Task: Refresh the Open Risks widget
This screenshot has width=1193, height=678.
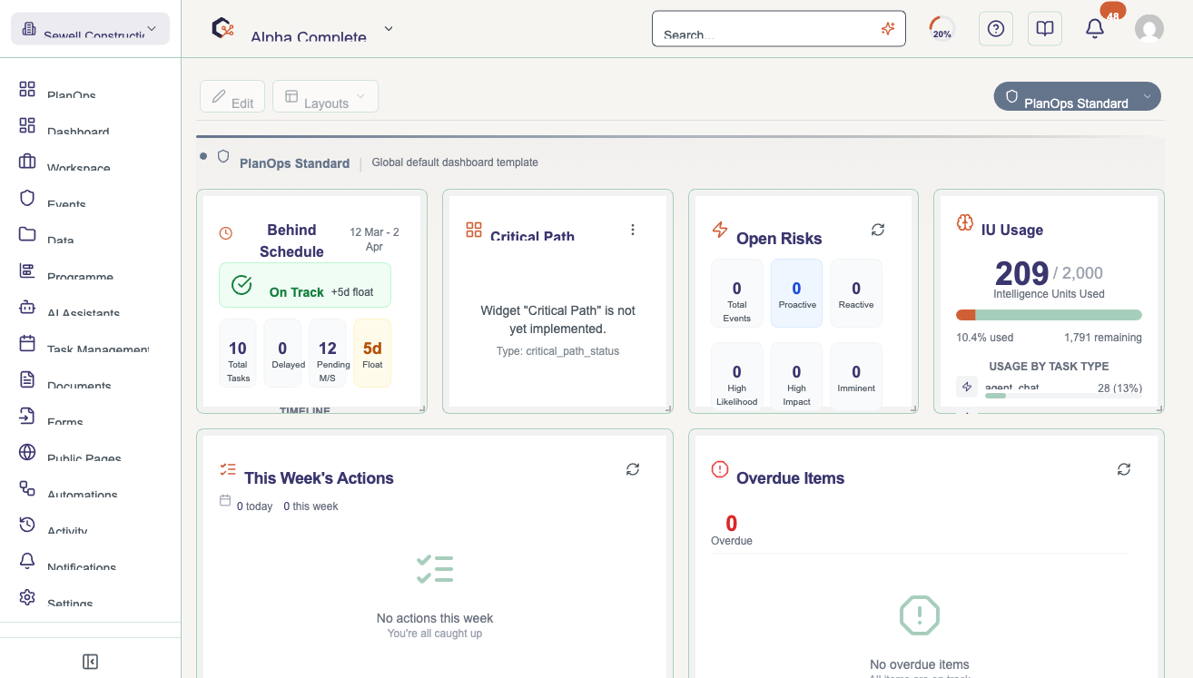Action: pyautogui.click(x=878, y=230)
